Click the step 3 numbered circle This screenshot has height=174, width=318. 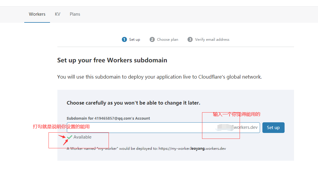click(x=190, y=40)
